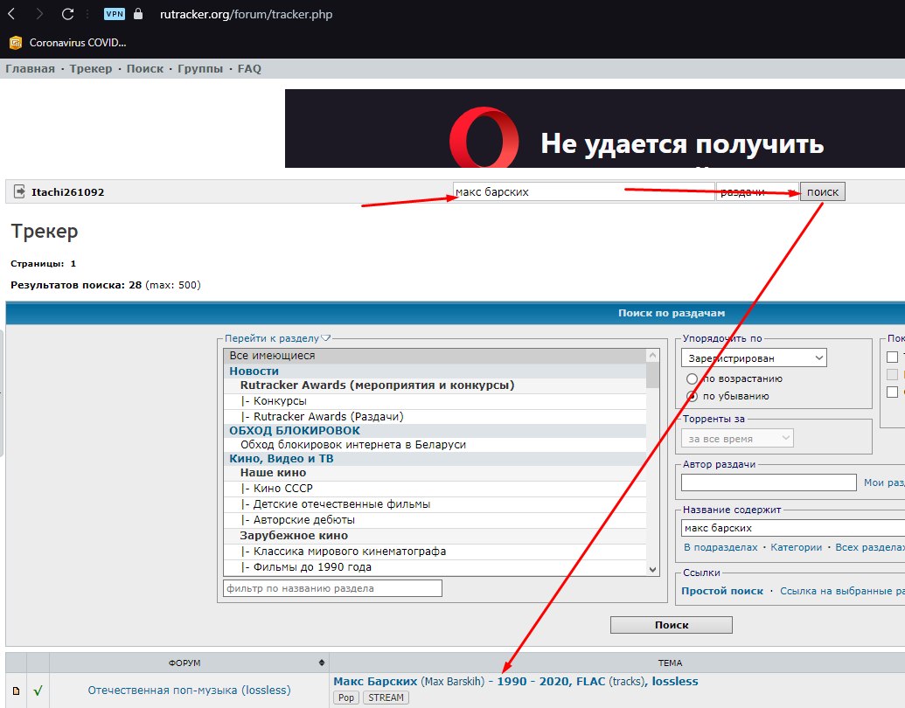The width and height of the screenshot is (905, 708).
Task: Open the Itachi261092 profile link
Action: coord(67,192)
